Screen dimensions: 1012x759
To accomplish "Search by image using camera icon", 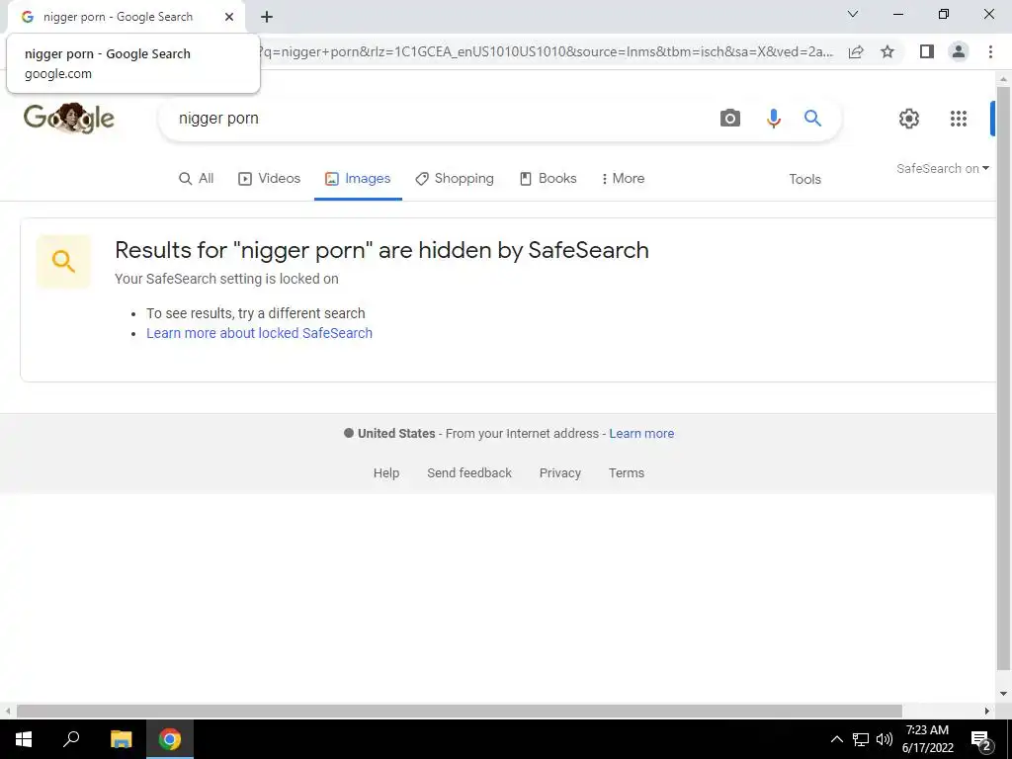I will [730, 119].
